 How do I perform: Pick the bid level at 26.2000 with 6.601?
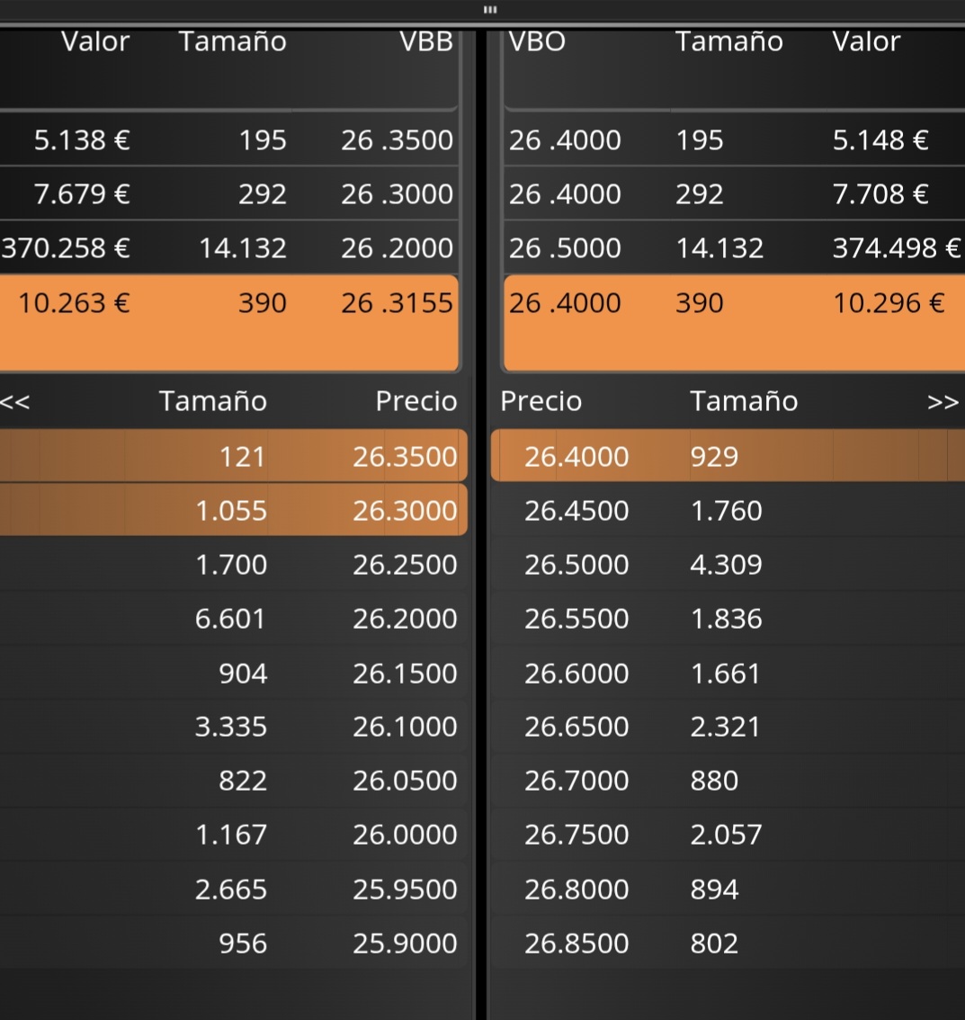point(405,619)
